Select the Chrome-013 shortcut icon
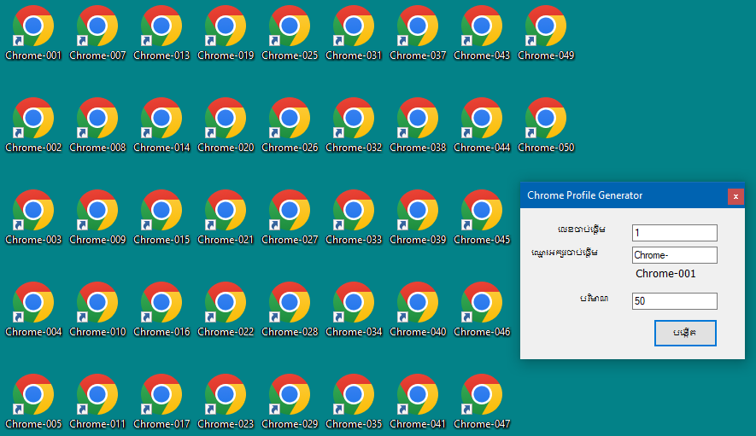This screenshot has width=756, height=436. click(161, 32)
